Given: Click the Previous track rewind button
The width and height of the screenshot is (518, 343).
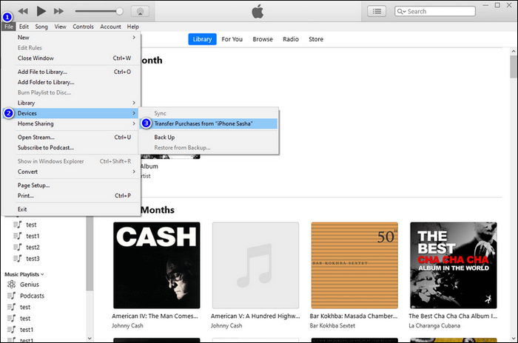Looking at the screenshot, I should click(x=23, y=11).
